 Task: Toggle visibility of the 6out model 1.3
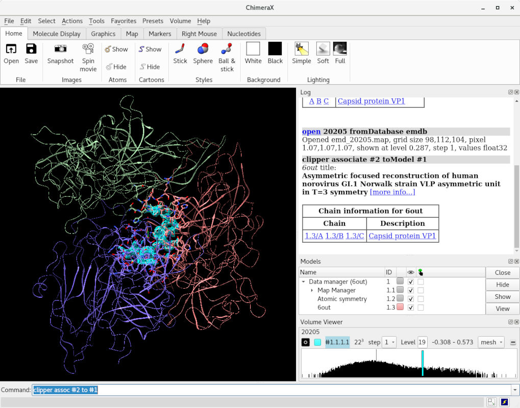[x=411, y=308]
